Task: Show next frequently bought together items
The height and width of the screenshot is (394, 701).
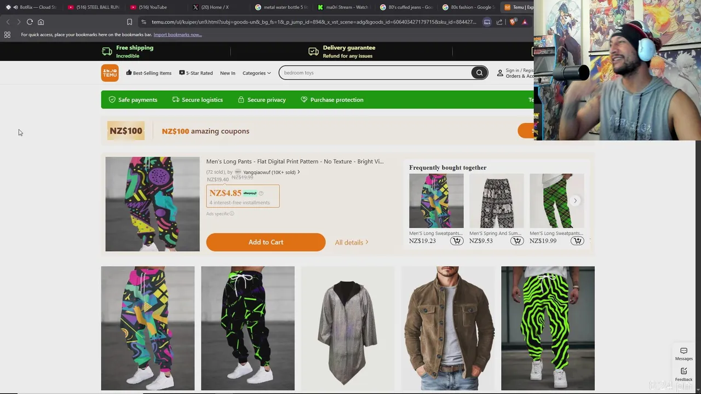Action: (575, 201)
